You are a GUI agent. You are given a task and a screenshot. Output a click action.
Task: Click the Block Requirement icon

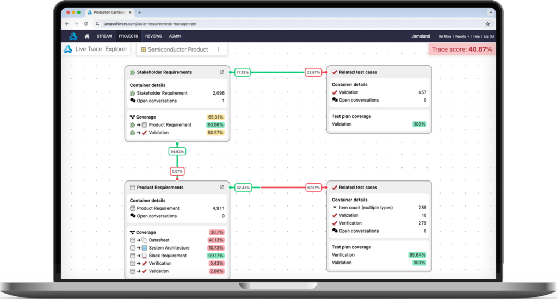pyautogui.click(x=144, y=256)
